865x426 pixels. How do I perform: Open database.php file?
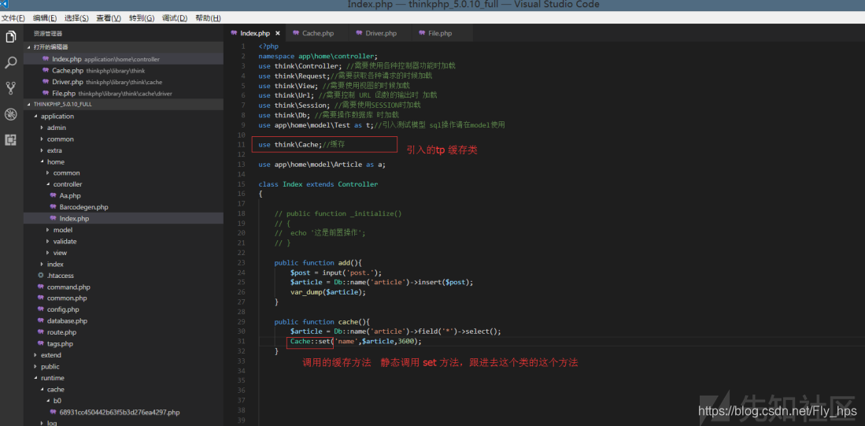67,320
